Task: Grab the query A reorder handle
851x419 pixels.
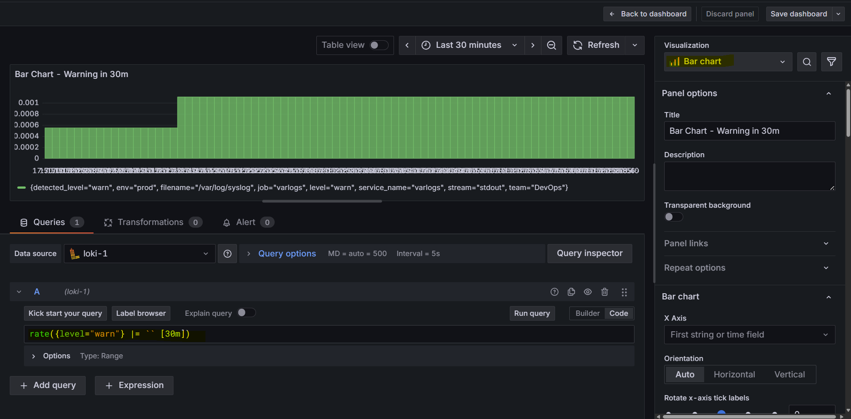Action: point(624,292)
